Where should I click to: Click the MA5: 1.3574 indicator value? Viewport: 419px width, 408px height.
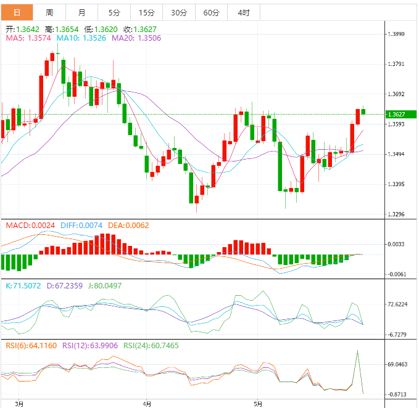(28, 38)
